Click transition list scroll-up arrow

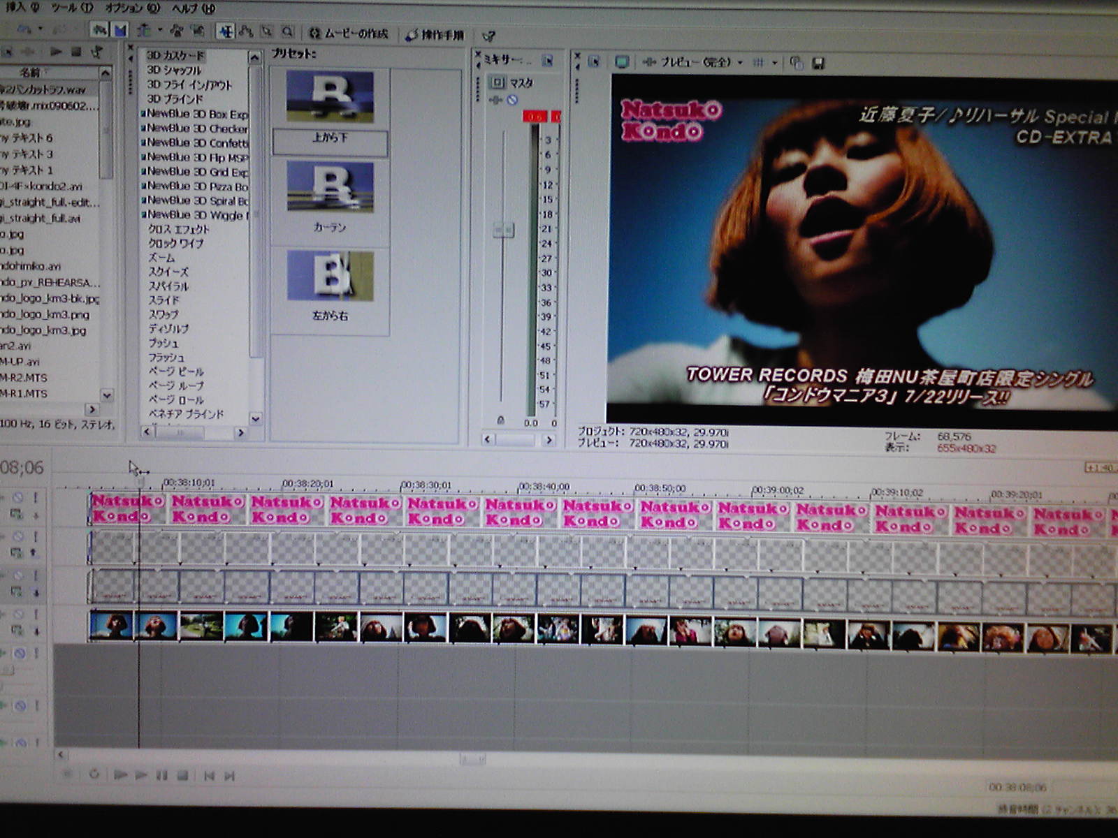point(255,57)
